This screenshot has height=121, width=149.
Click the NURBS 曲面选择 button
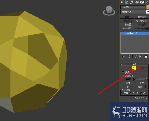(x=142, y=28)
